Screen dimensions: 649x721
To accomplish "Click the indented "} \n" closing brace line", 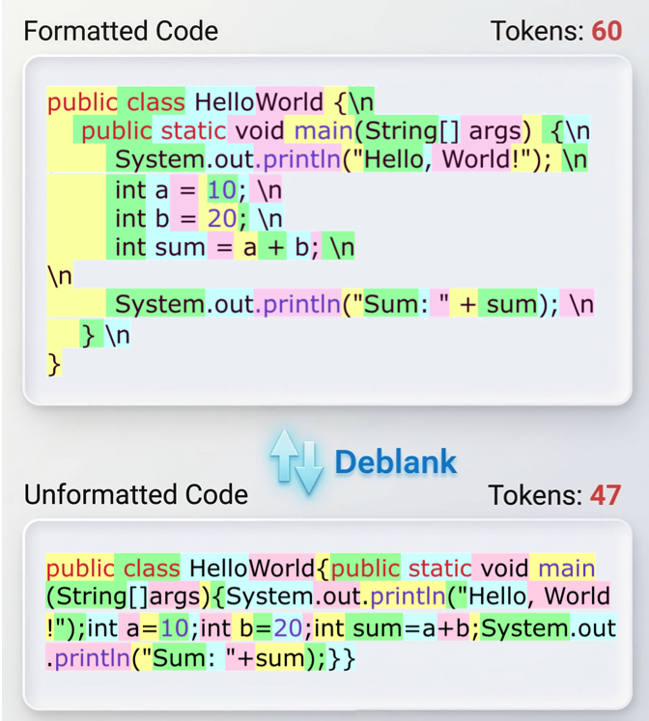I will (89, 334).
